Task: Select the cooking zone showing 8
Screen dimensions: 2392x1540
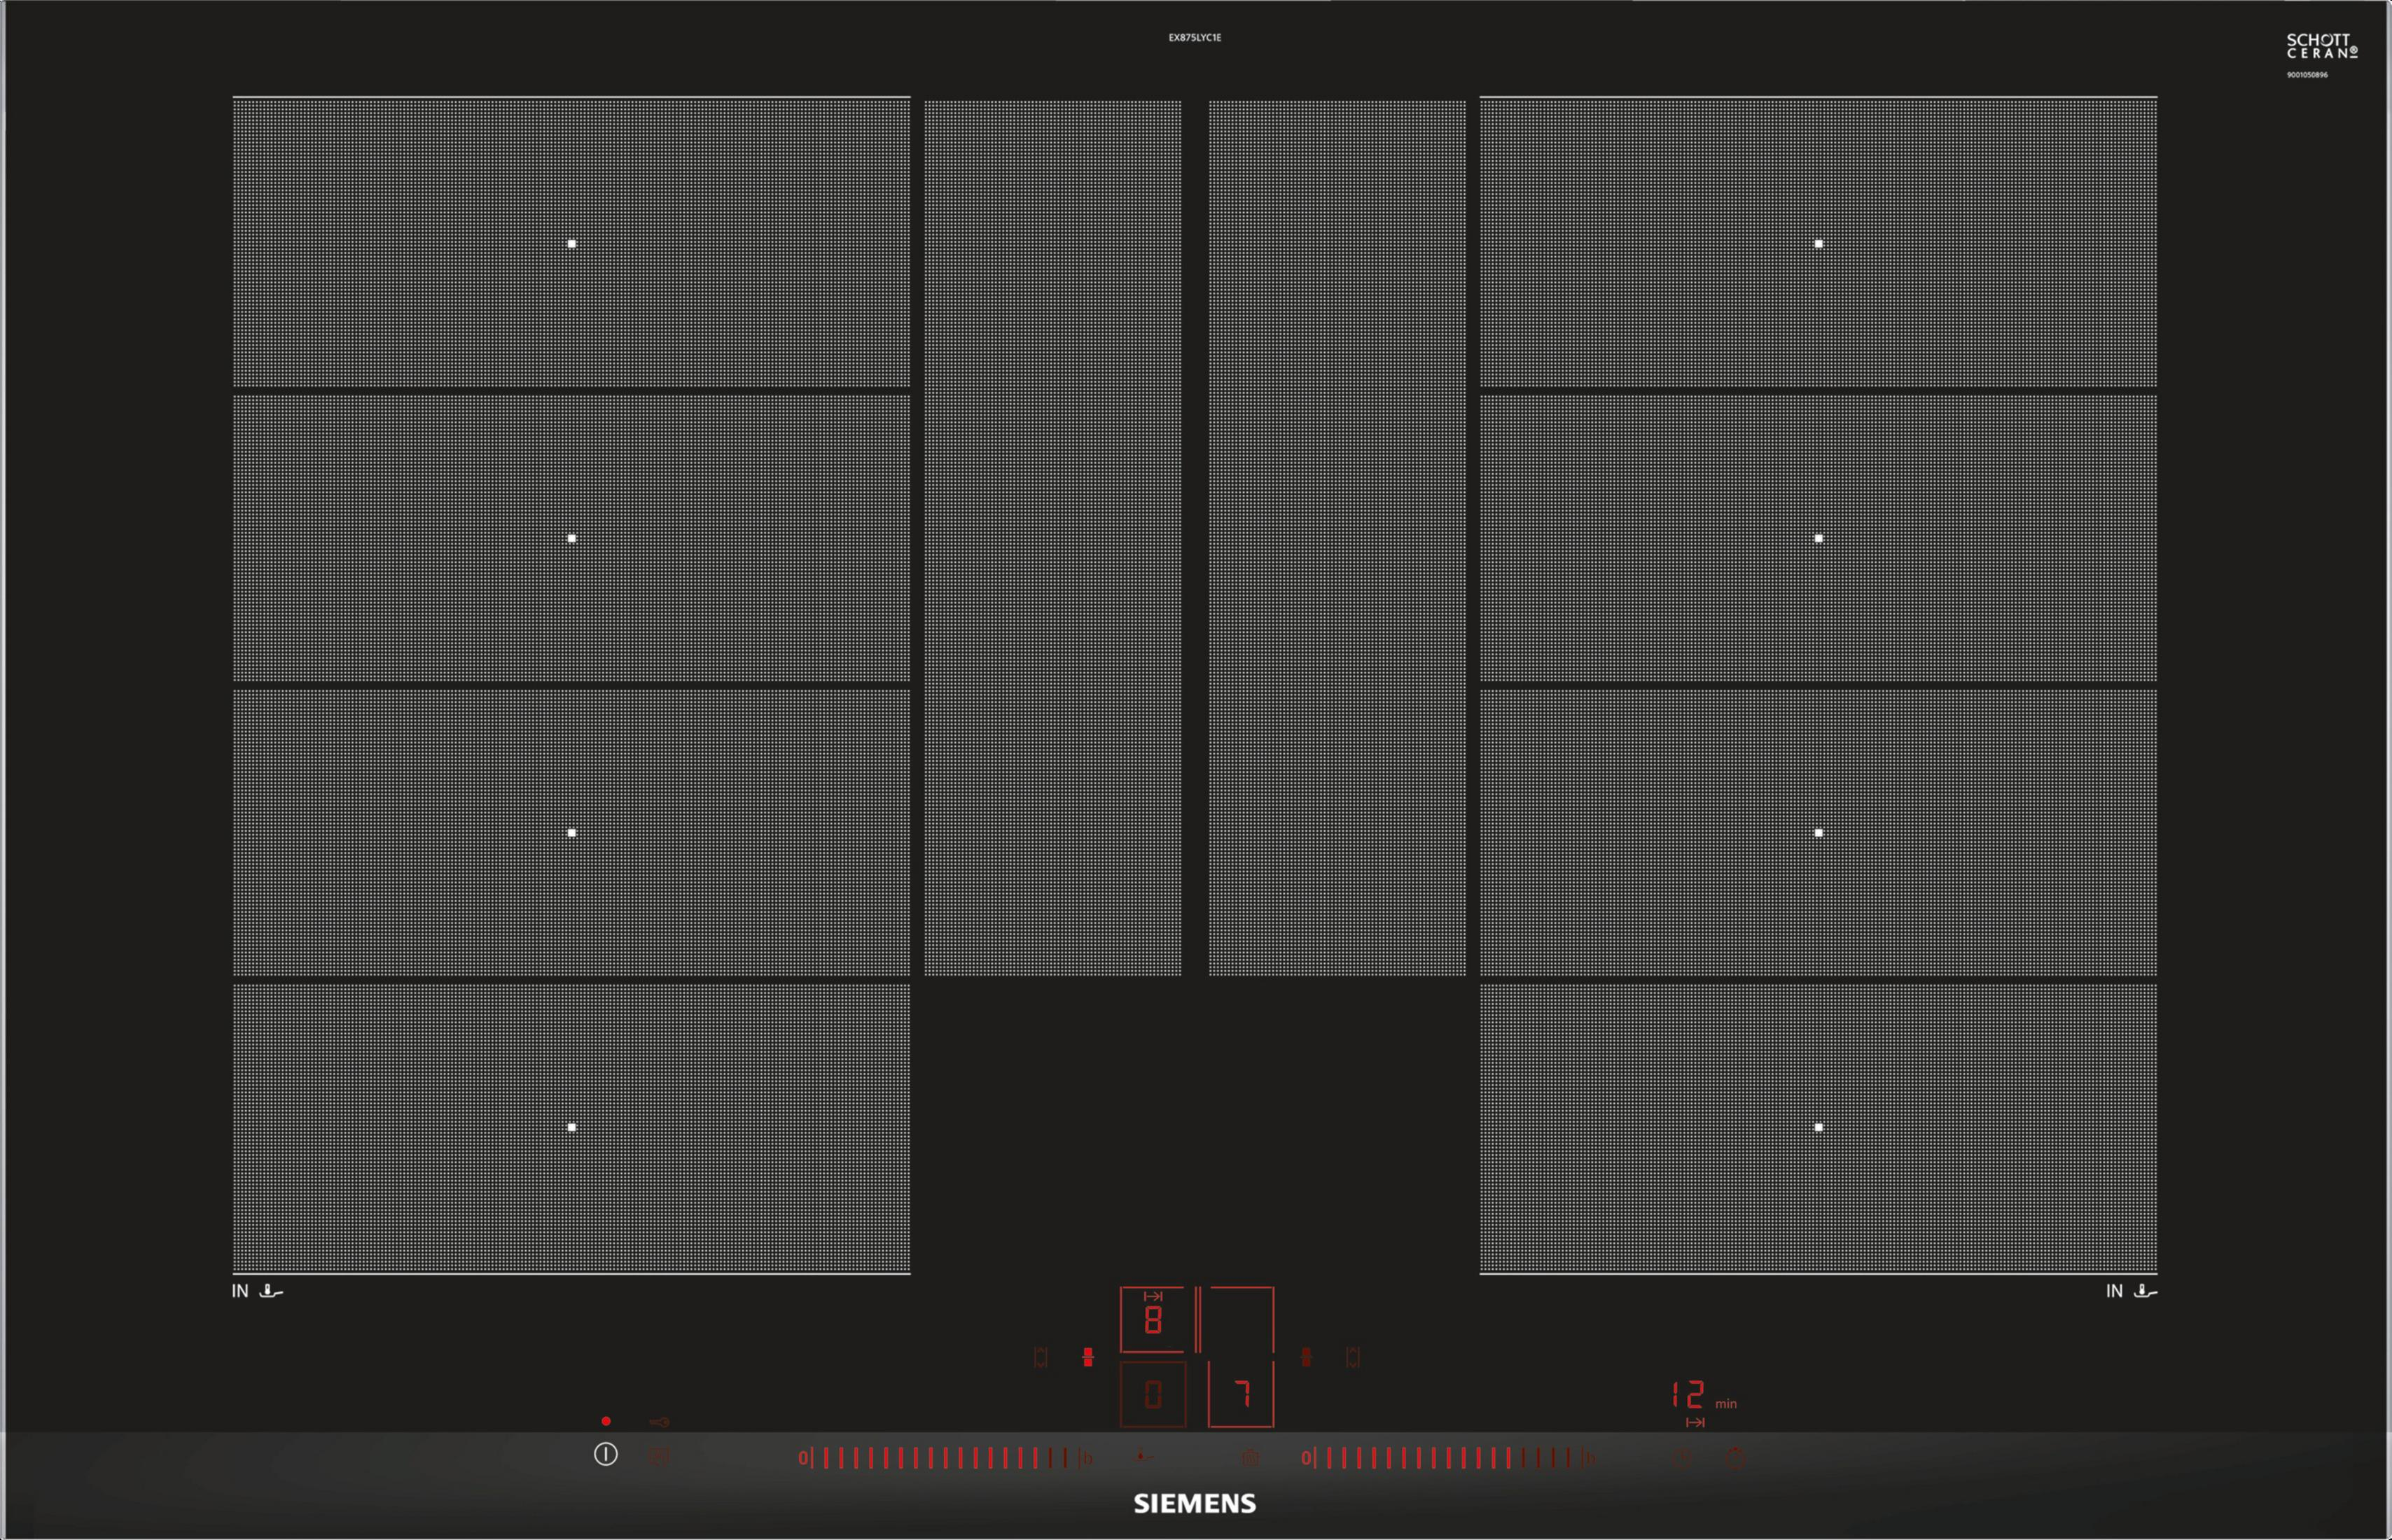Action: (1153, 1320)
